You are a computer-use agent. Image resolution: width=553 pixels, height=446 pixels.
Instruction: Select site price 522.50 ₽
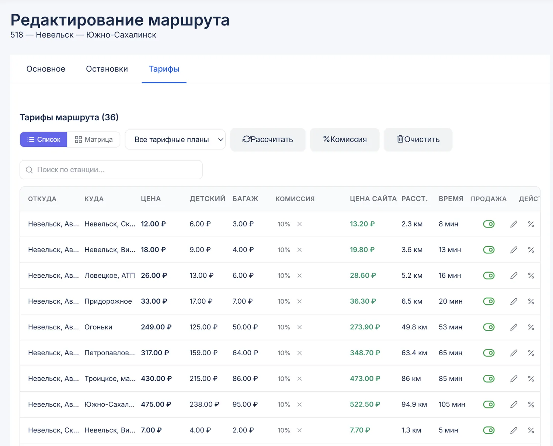pyautogui.click(x=365, y=405)
